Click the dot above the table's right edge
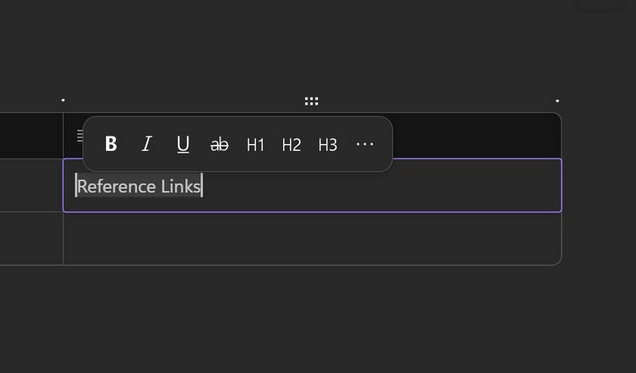 [x=557, y=101]
